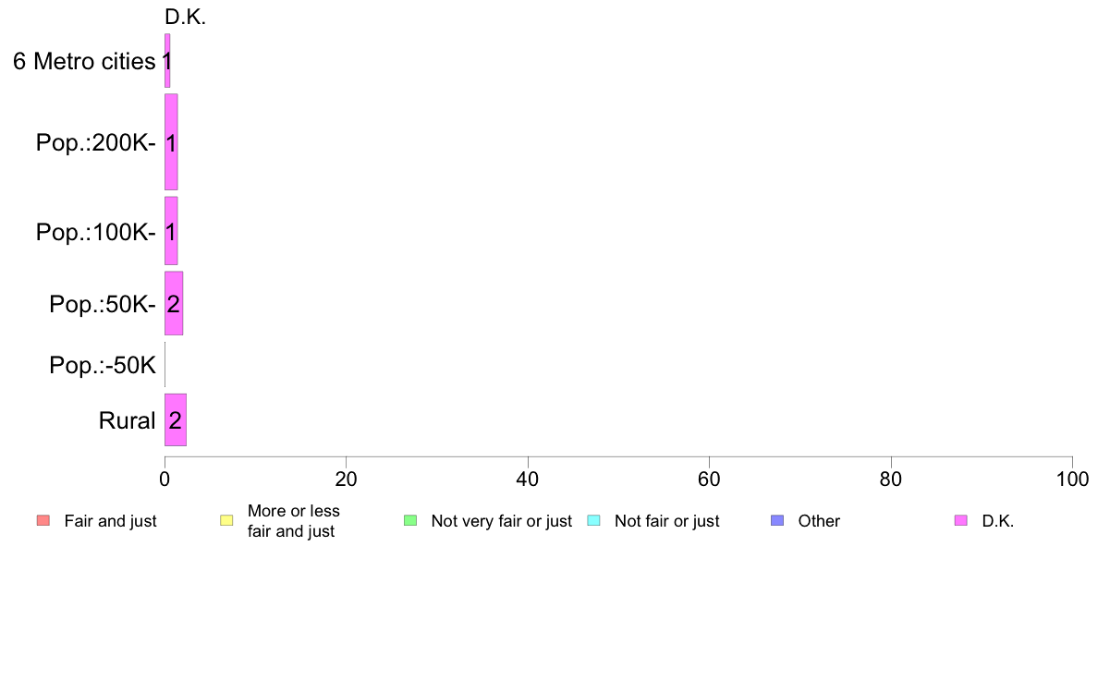
Task: Click the Other legend text
Action: click(819, 521)
